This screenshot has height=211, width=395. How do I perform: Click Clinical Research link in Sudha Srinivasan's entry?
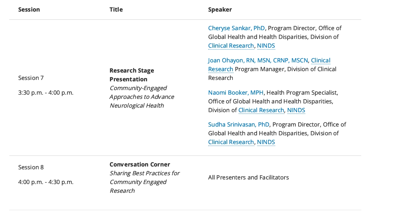[x=231, y=142]
